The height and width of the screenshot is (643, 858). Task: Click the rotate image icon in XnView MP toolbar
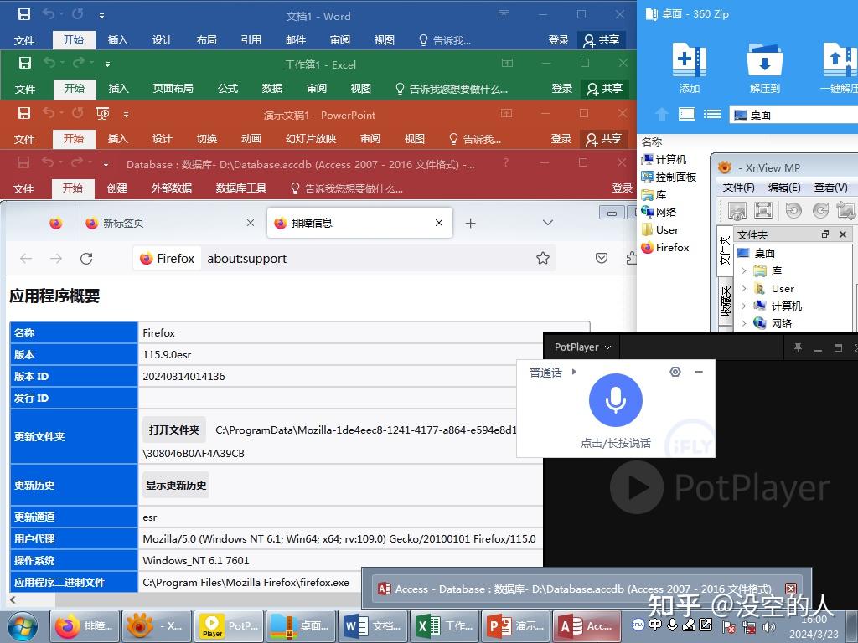(x=793, y=210)
